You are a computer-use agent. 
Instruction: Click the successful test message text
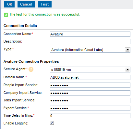pos(44,14)
